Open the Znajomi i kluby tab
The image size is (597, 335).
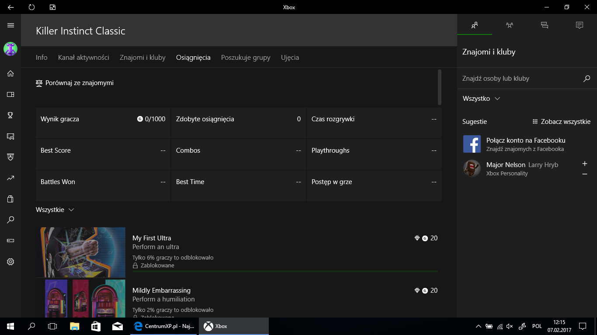142,58
